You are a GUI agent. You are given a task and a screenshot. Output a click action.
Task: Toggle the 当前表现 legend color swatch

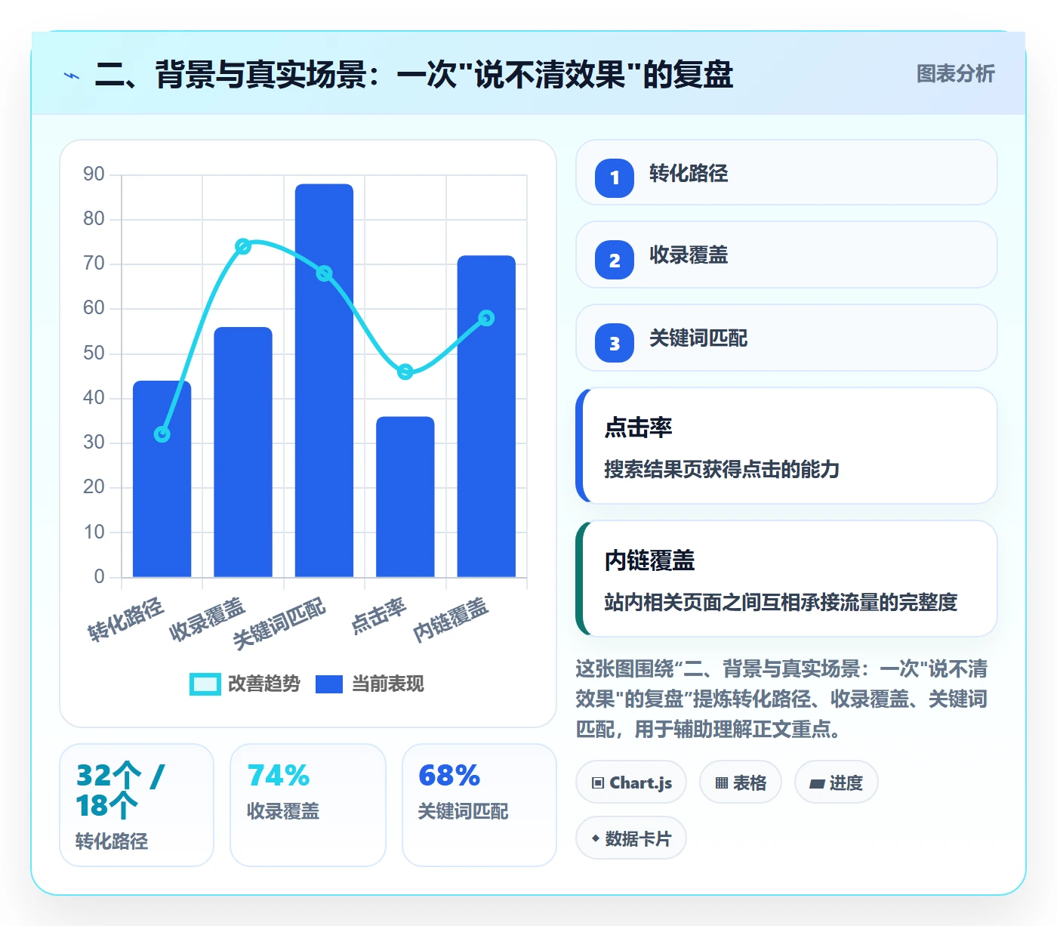click(328, 684)
